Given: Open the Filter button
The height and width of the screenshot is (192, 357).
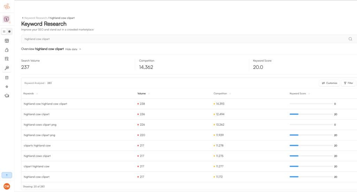Looking at the screenshot, I should point(348,83).
